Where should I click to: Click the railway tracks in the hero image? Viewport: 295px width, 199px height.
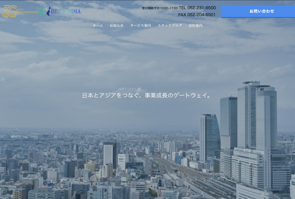172,168
